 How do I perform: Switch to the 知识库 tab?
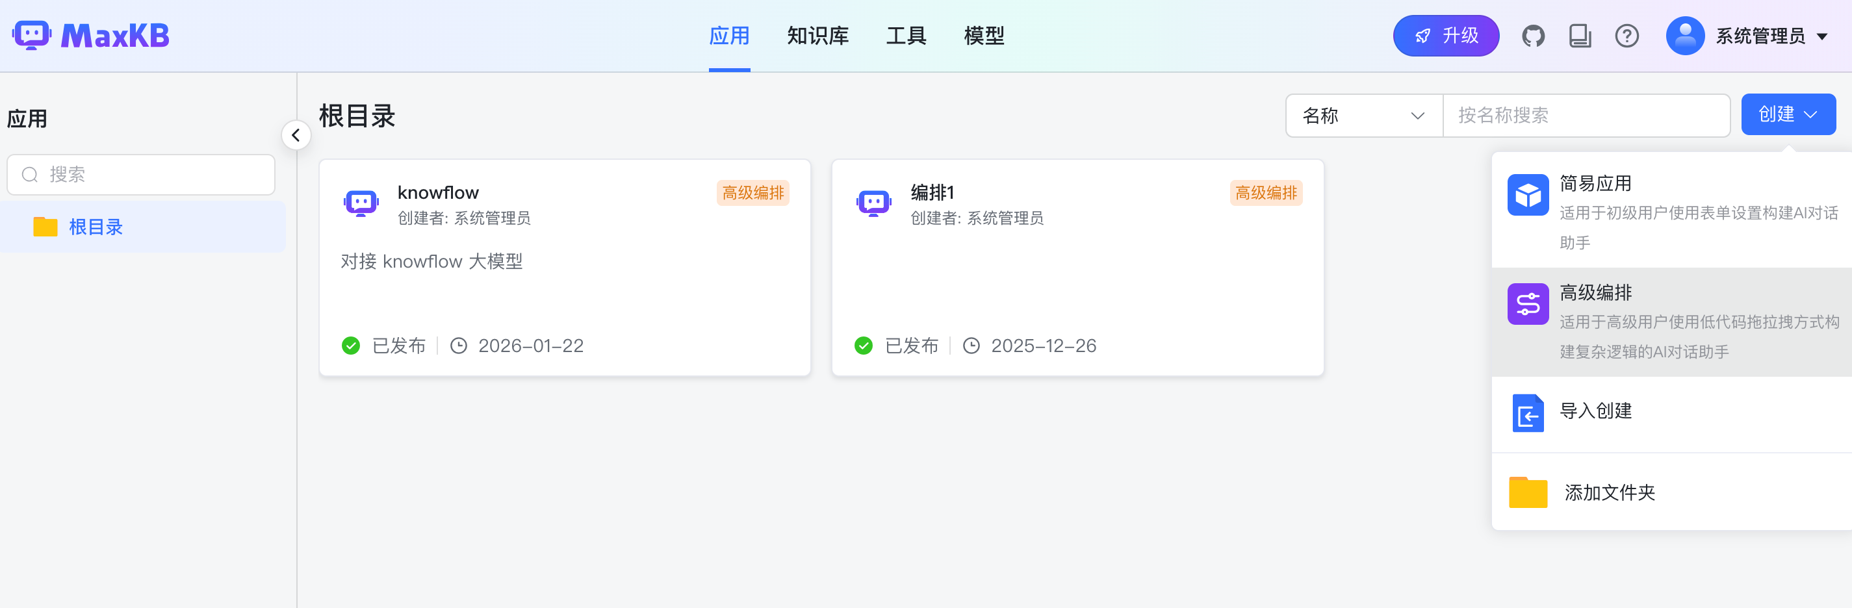click(x=817, y=35)
